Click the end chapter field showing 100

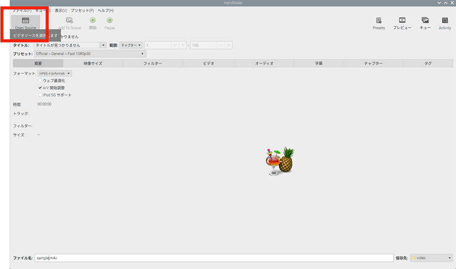(204, 46)
